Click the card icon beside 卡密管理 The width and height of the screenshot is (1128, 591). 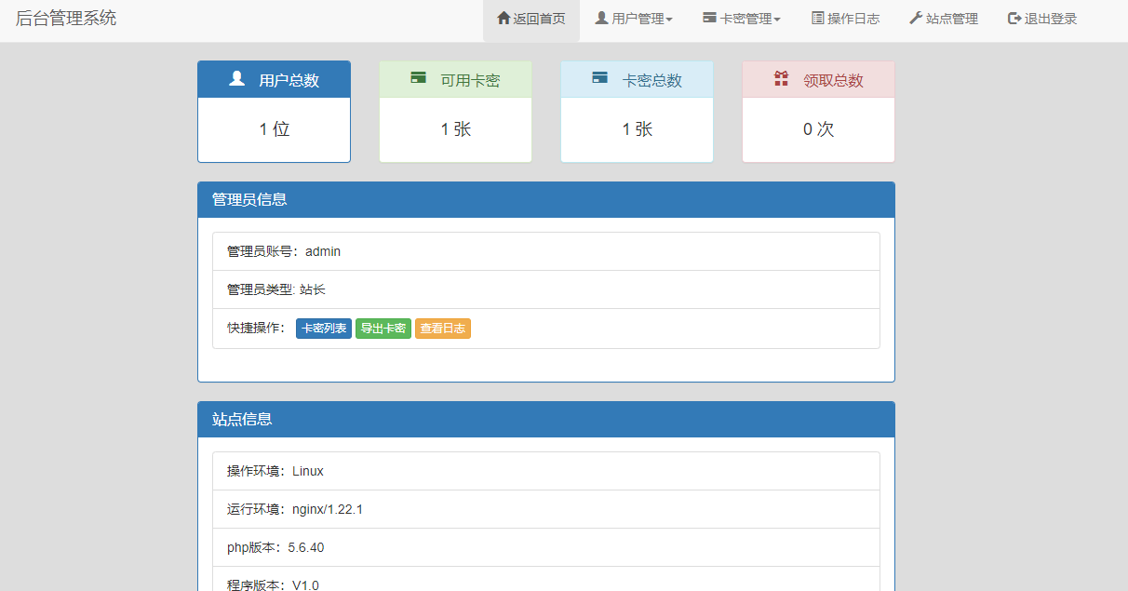coord(709,18)
